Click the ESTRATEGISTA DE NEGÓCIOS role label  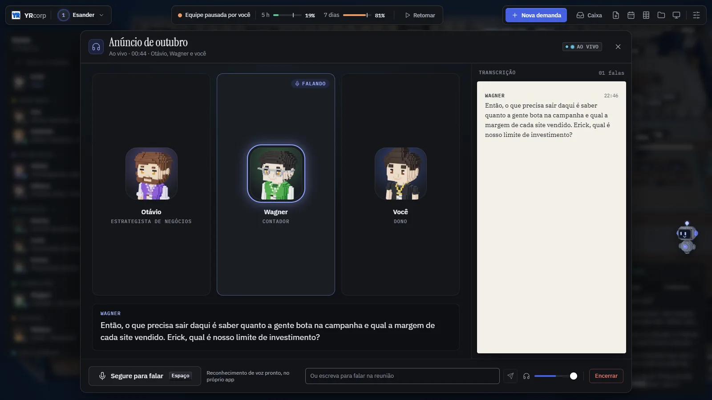click(151, 221)
